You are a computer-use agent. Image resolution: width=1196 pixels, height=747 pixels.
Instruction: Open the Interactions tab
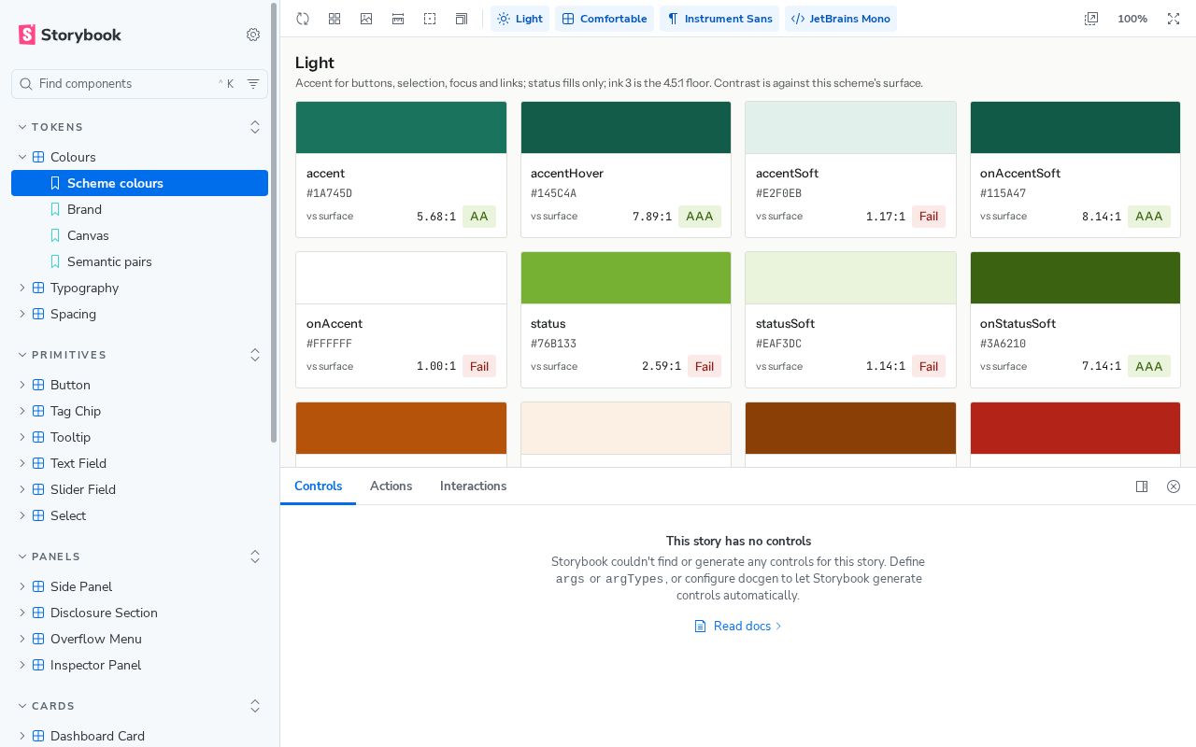pyautogui.click(x=473, y=486)
